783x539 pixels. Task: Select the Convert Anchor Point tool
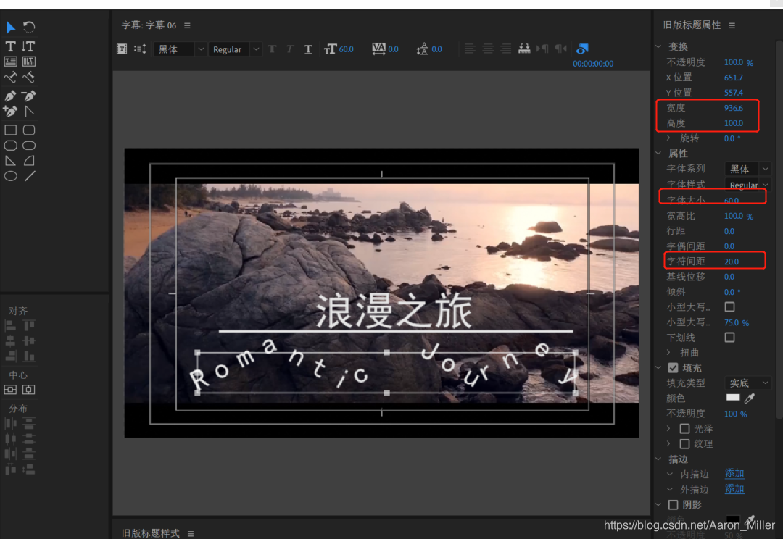pyautogui.click(x=29, y=111)
